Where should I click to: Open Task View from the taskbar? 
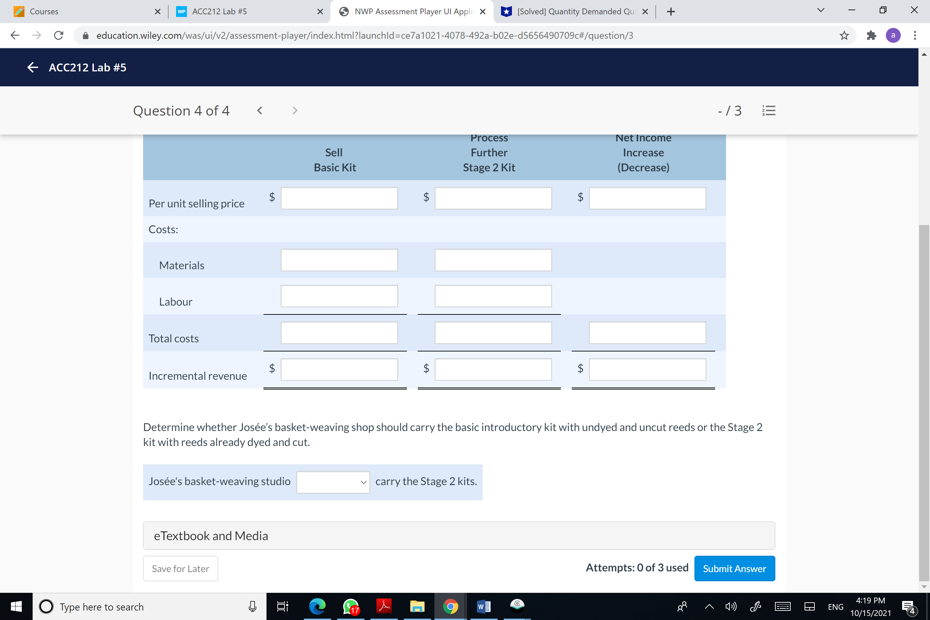[x=282, y=606]
